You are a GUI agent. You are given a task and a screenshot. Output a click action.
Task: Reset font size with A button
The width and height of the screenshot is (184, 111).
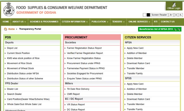pyautogui.click(x=176, y=15)
